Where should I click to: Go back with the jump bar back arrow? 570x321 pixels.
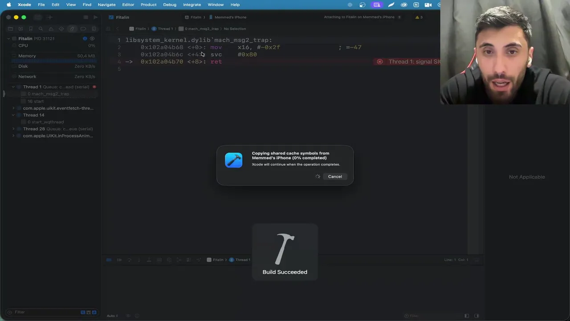tap(118, 29)
